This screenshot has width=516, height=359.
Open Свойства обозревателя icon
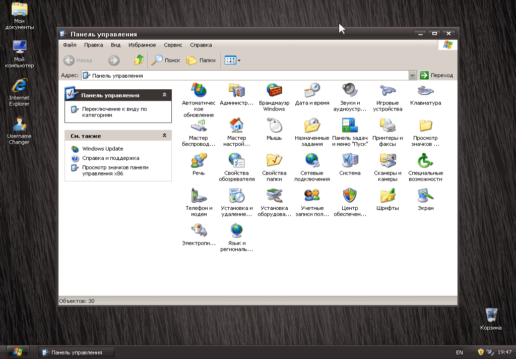coord(237,160)
